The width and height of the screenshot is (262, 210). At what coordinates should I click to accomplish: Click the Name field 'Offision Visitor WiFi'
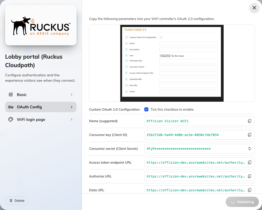tap(199, 121)
